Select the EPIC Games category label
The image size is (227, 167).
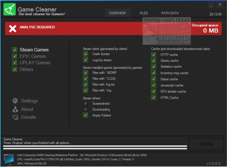(x=33, y=56)
